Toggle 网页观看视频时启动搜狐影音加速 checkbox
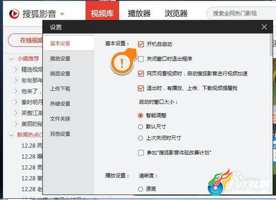Viewport: 276px width, 200px height. [141, 74]
